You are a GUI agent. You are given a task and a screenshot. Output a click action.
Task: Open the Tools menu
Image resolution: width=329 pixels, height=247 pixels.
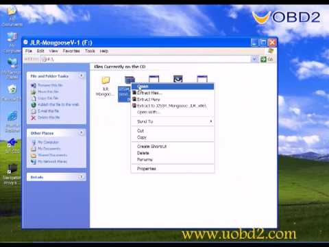point(90,51)
